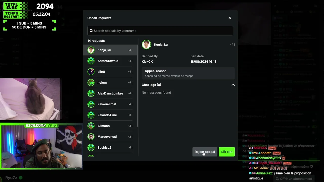Screen dimensions: 324x182
Task: Click the McLeone username in chat
Action: [261, 168]
